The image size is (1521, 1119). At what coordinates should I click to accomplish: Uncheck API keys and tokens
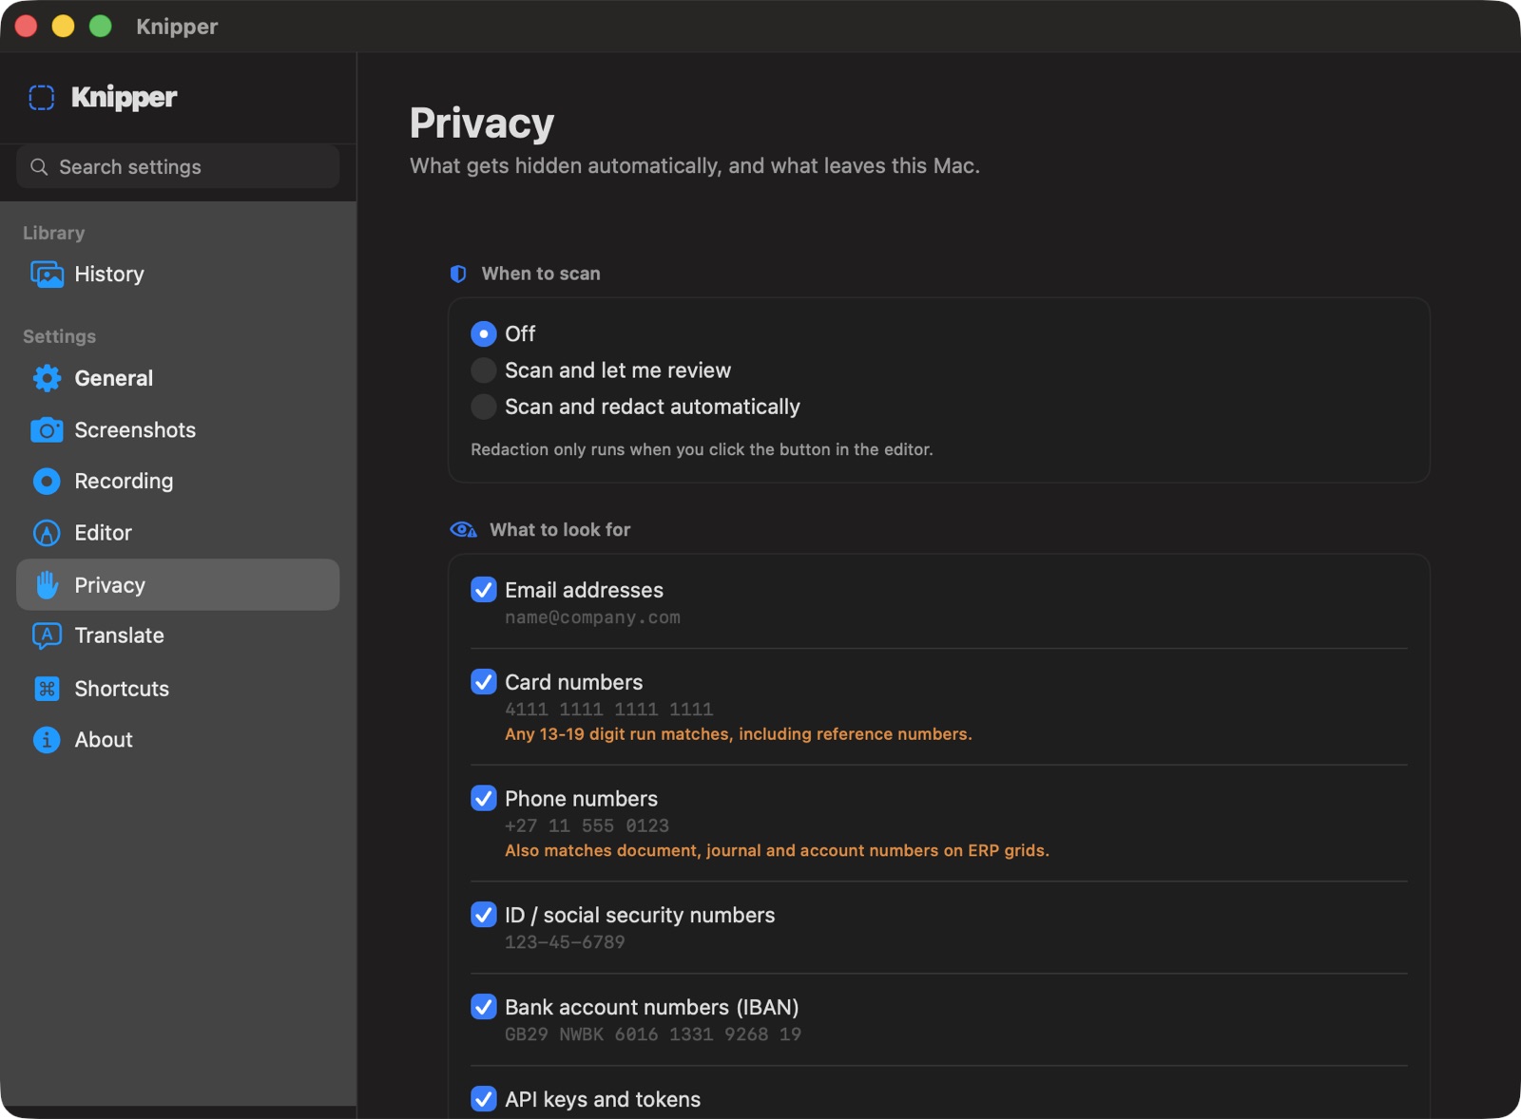[484, 1099]
